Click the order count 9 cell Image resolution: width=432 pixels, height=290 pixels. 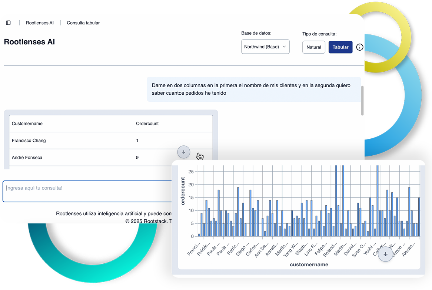[x=137, y=158]
